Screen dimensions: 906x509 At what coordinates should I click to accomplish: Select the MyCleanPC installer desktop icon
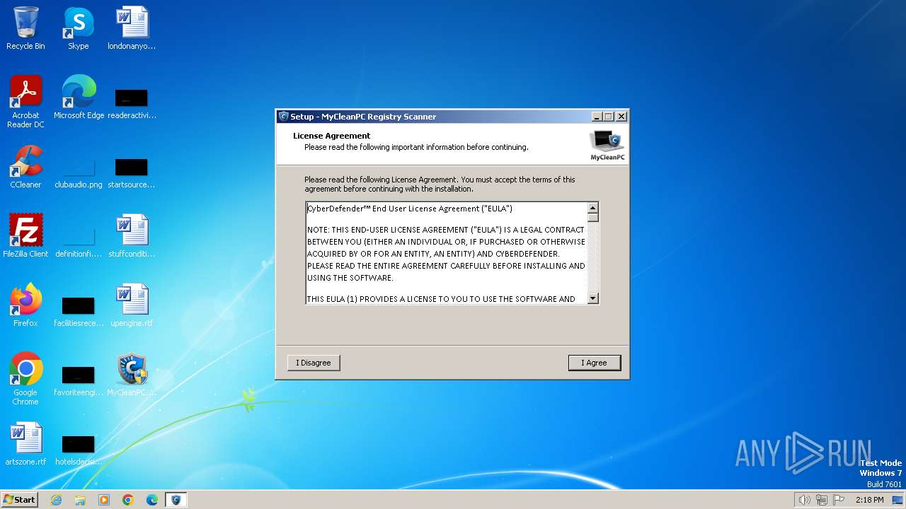(x=132, y=375)
